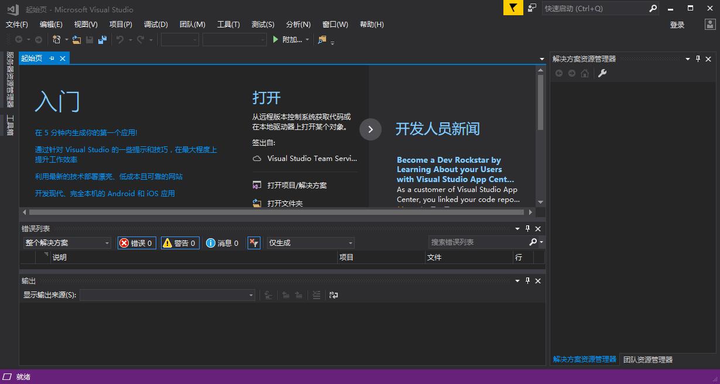Open the document tab list dropdown arrow
The height and width of the screenshot is (384, 720).
click(542, 59)
